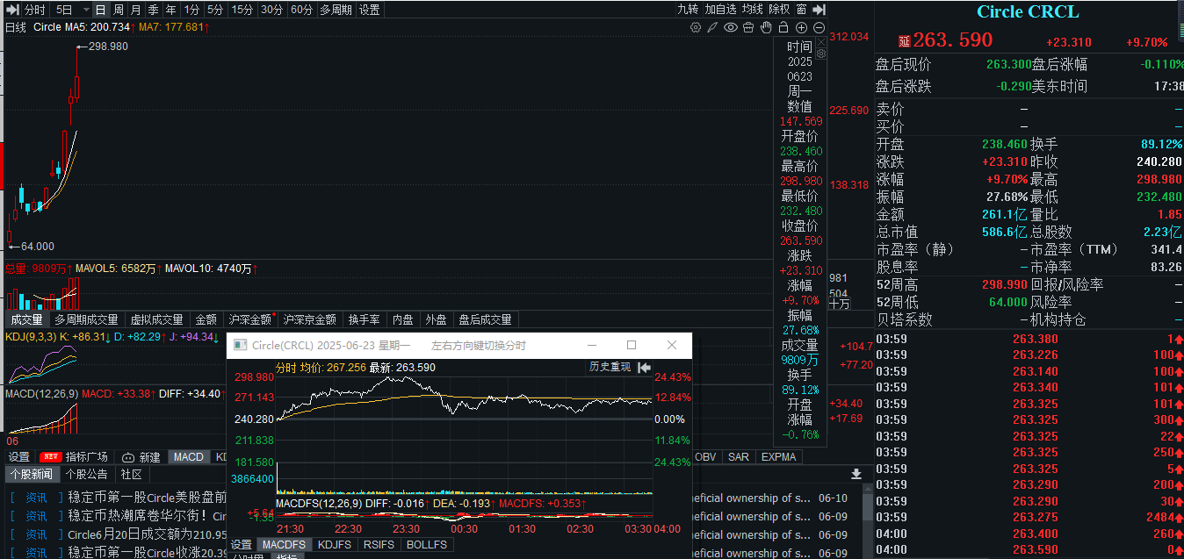Close the data tooltip panel with X

(x=821, y=41)
